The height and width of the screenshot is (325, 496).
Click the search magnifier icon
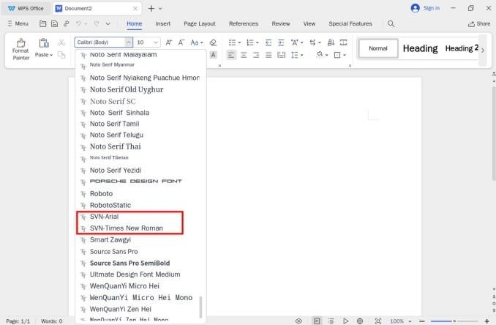pos(391,23)
